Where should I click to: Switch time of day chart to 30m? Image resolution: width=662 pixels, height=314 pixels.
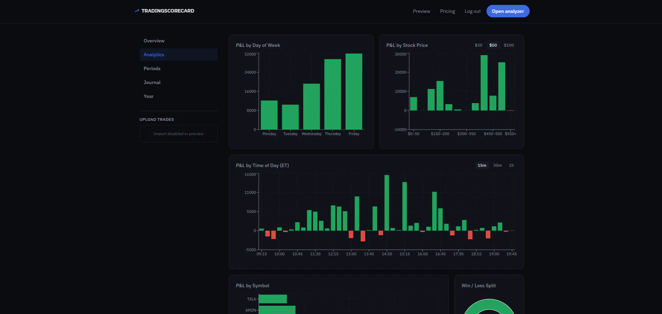[x=498, y=165]
